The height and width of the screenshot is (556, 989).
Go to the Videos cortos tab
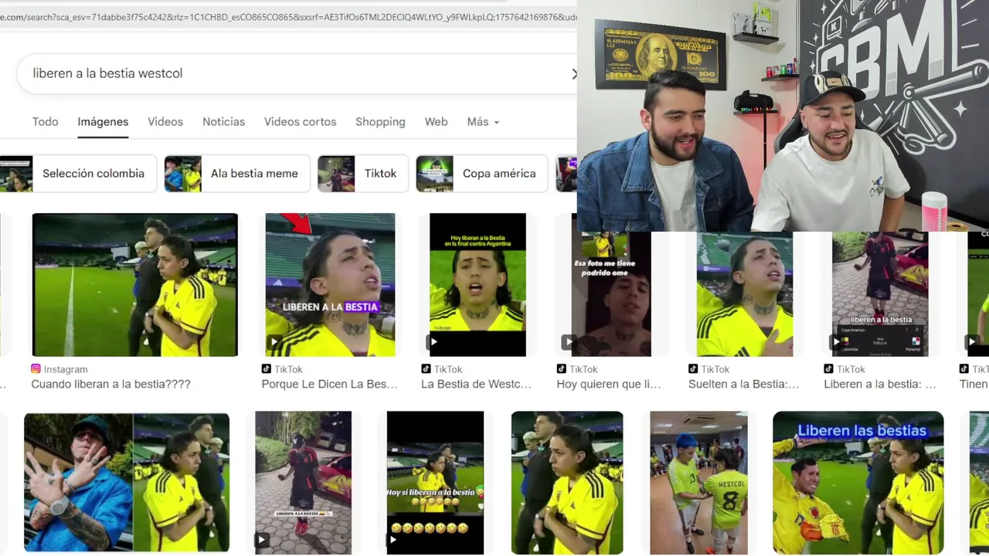[x=300, y=122]
